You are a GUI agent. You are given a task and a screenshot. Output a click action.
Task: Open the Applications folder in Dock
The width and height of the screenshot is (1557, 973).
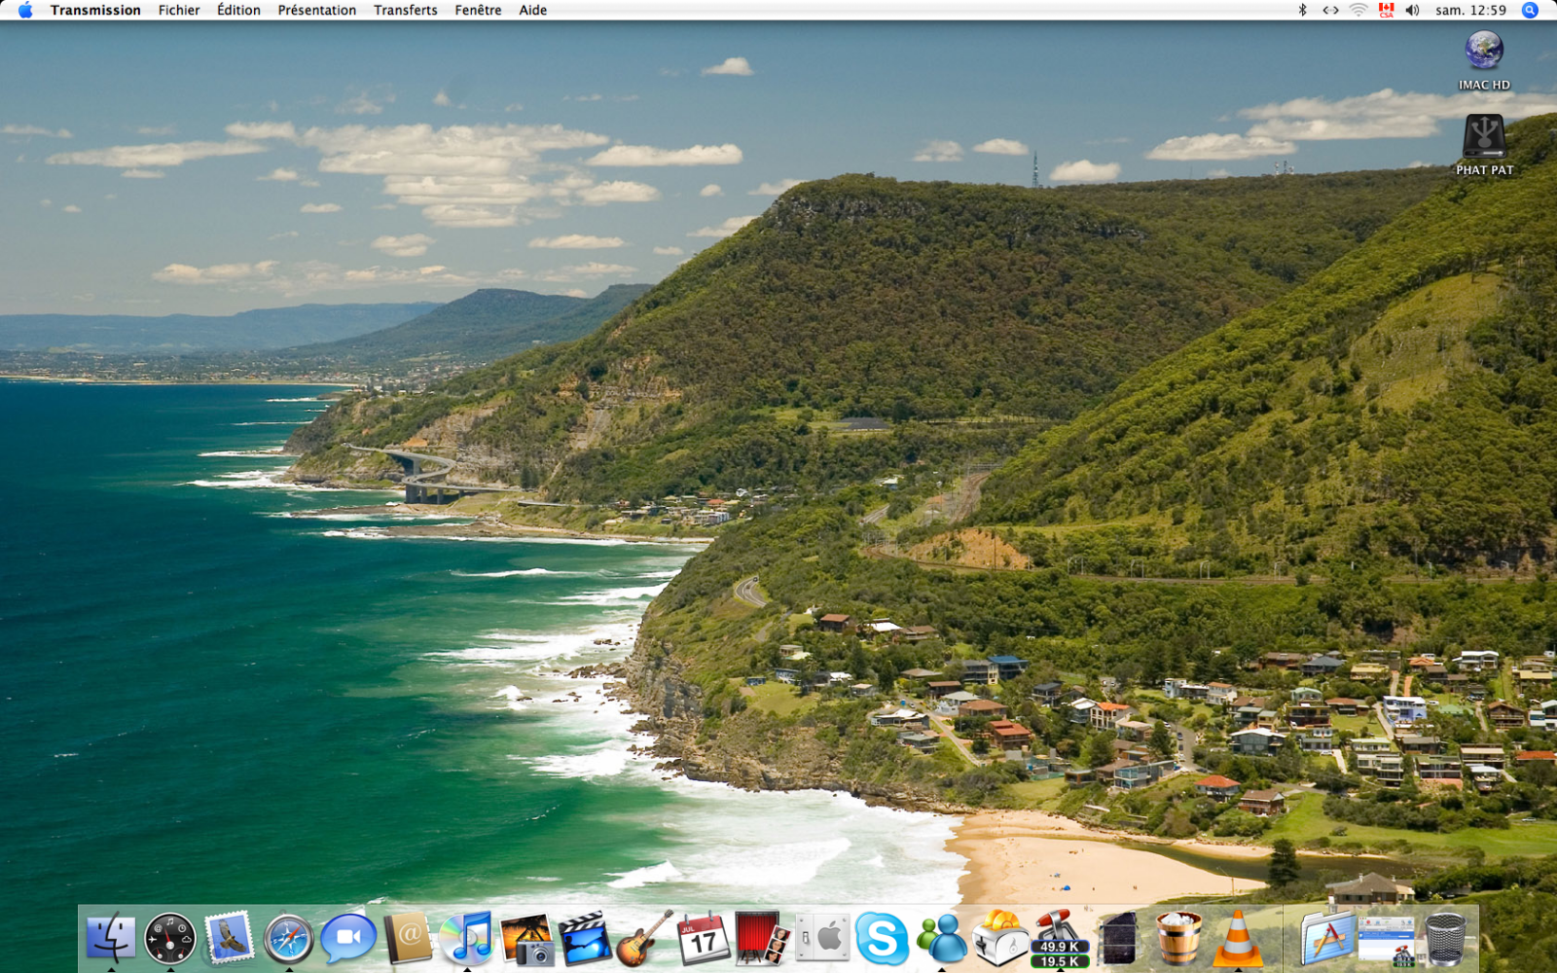(x=1327, y=939)
